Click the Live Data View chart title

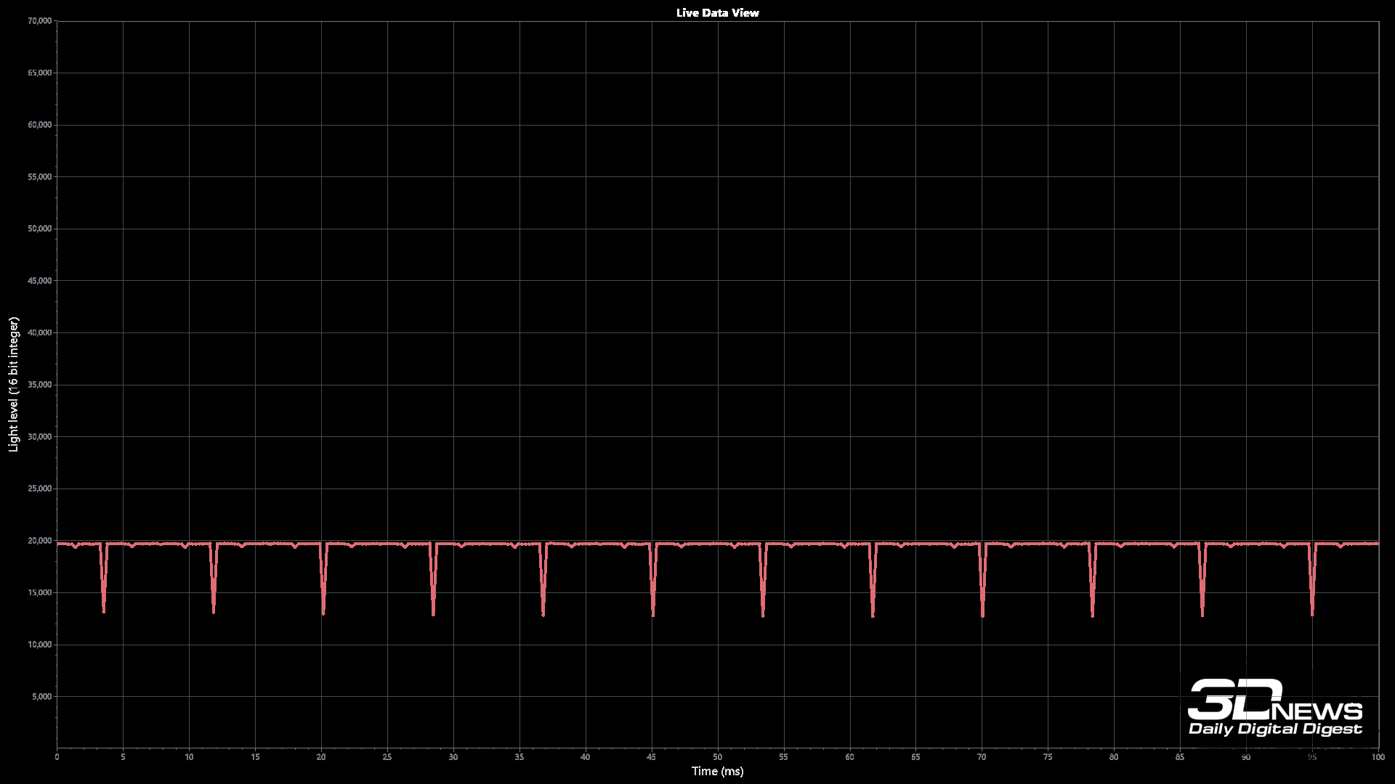pyautogui.click(x=717, y=12)
